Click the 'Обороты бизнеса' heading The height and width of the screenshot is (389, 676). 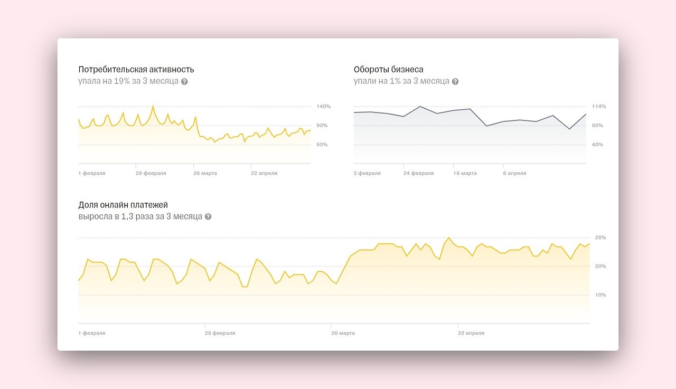pyautogui.click(x=389, y=69)
